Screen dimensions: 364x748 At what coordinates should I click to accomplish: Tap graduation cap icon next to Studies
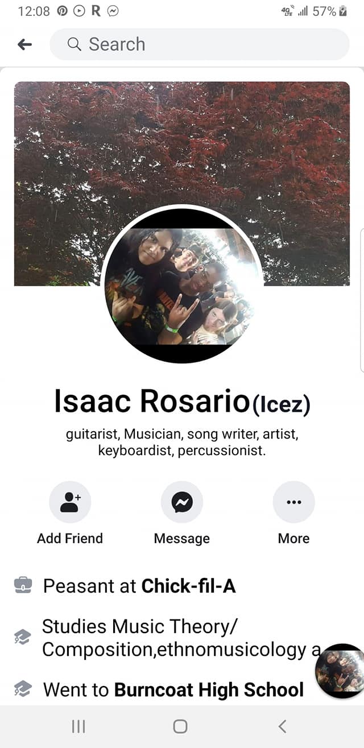[x=23, y=638]
